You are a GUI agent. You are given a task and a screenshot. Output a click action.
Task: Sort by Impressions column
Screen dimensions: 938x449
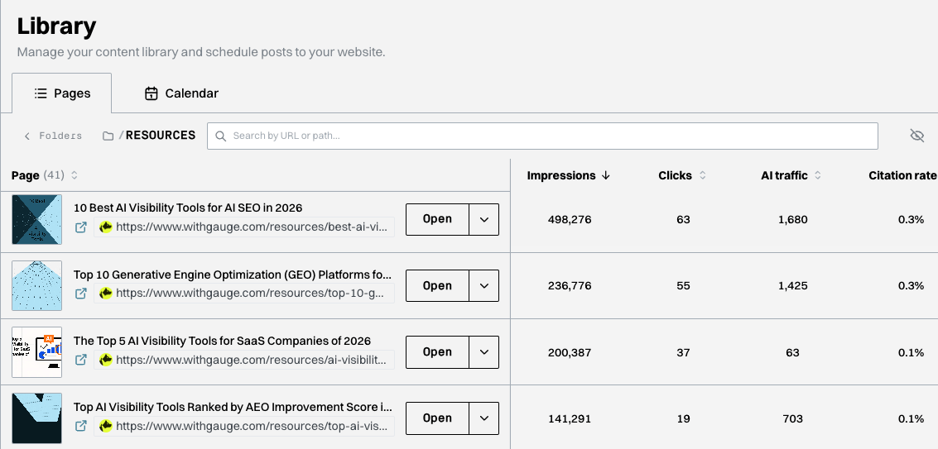point(568,175)
